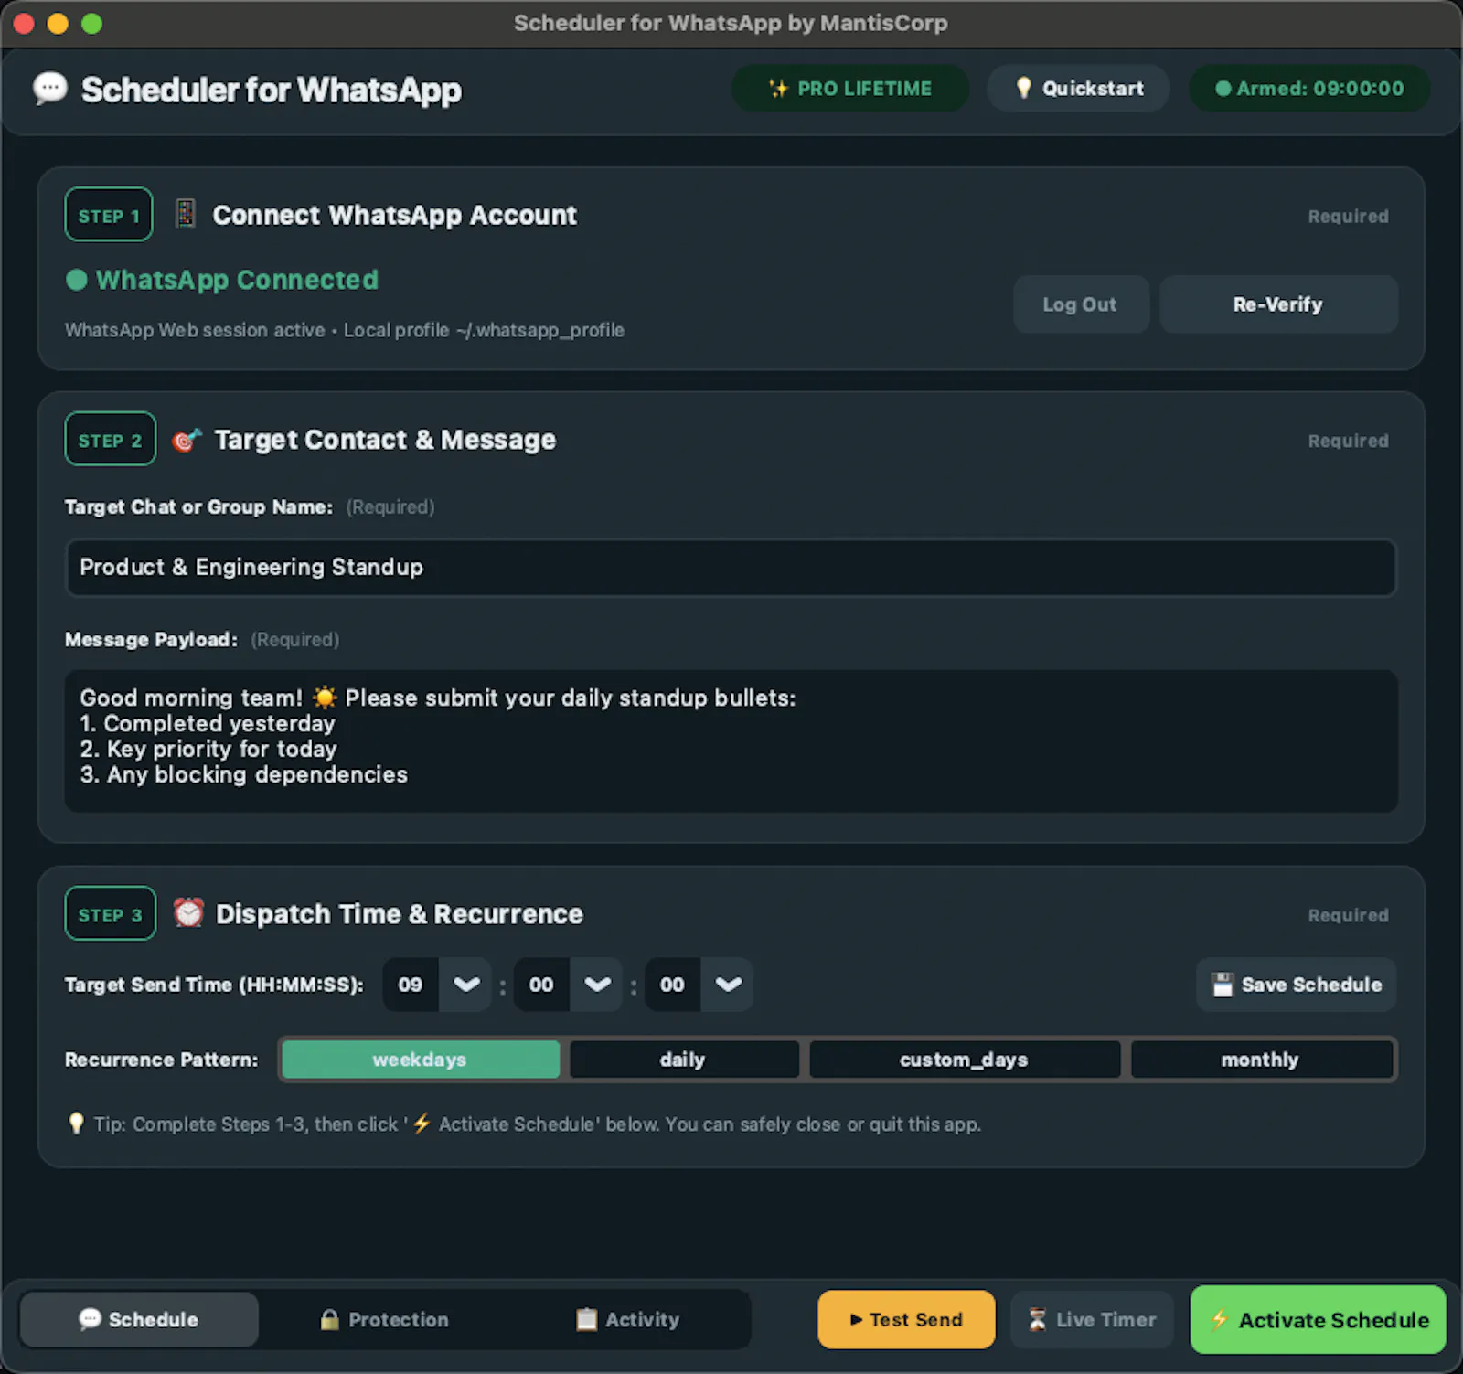Click into the Message Payload text area
The width and height of the screenshot is (1463, 1374).
point(731,740)
